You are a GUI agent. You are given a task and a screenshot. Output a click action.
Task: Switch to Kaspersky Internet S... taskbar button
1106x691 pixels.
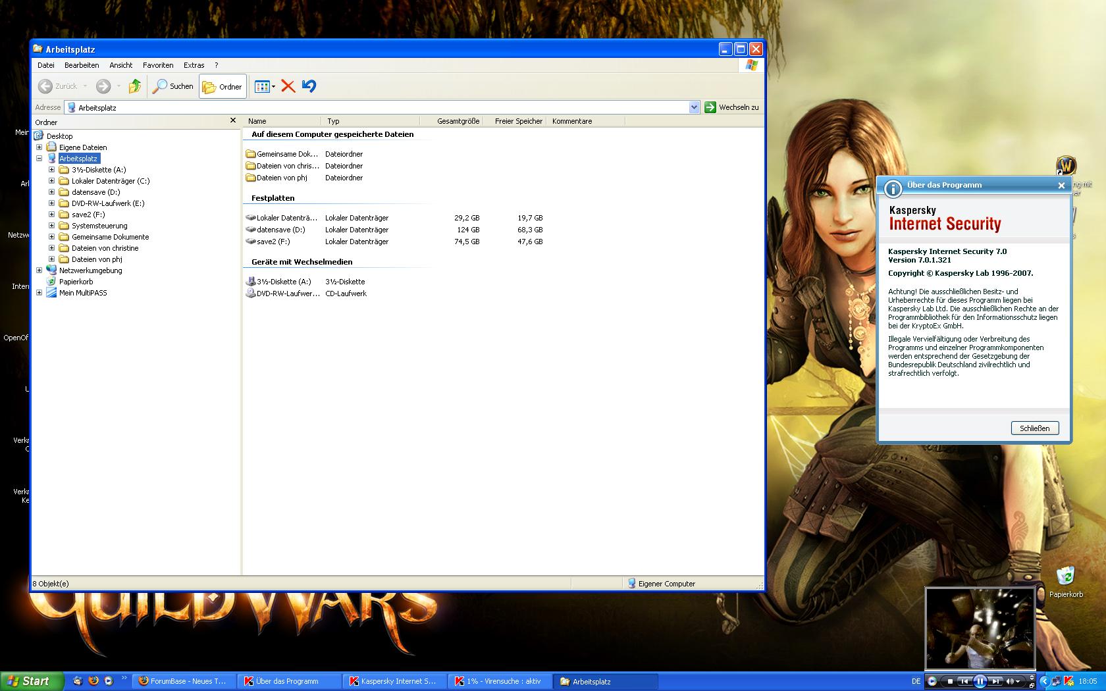coord(393,681)
